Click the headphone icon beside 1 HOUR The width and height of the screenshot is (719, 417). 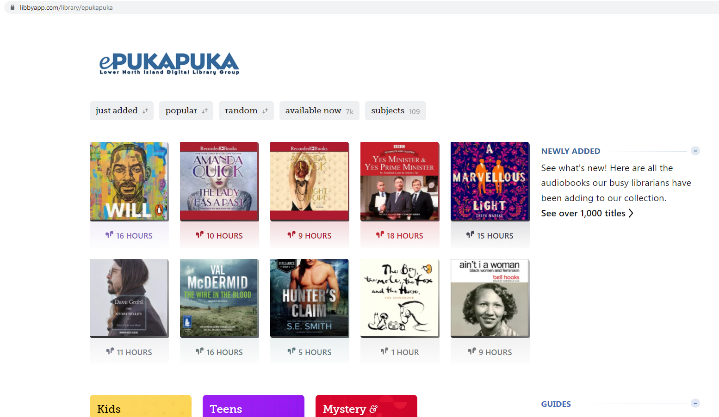[384, 351]
